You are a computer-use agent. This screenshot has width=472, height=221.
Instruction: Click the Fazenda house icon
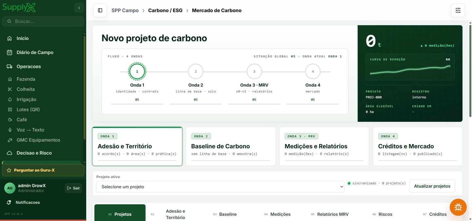[x=10, y=79]
